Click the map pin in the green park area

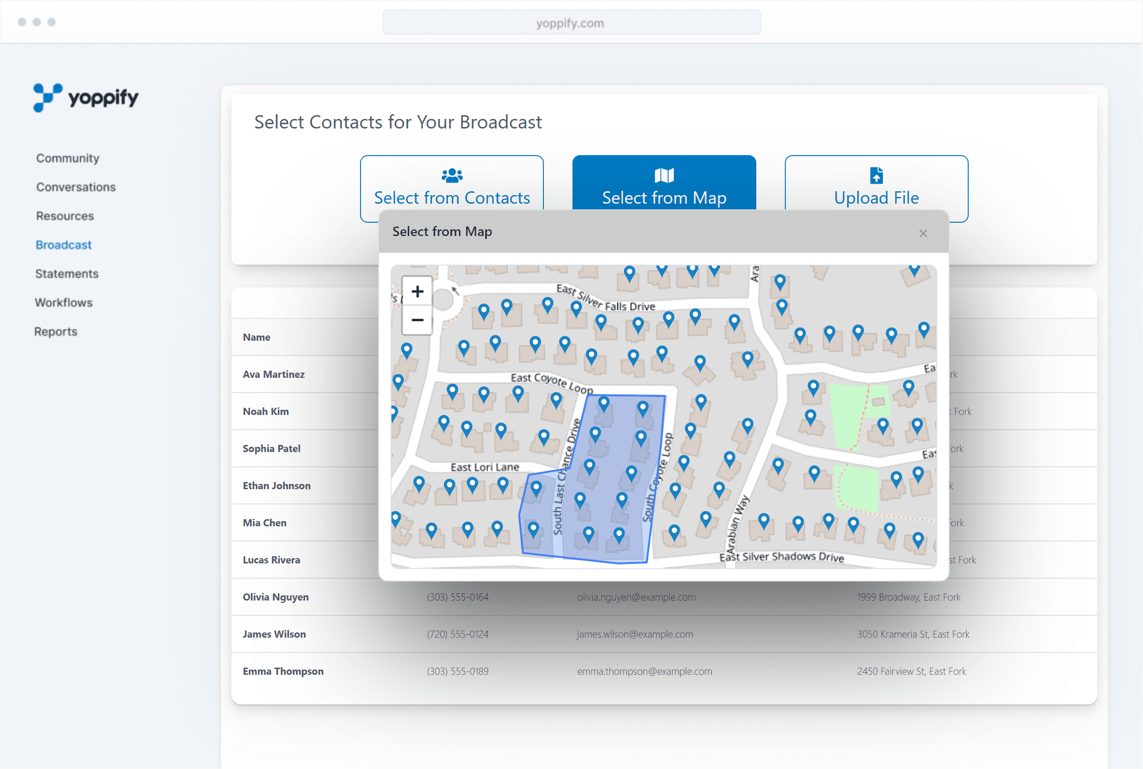point(882,425)
